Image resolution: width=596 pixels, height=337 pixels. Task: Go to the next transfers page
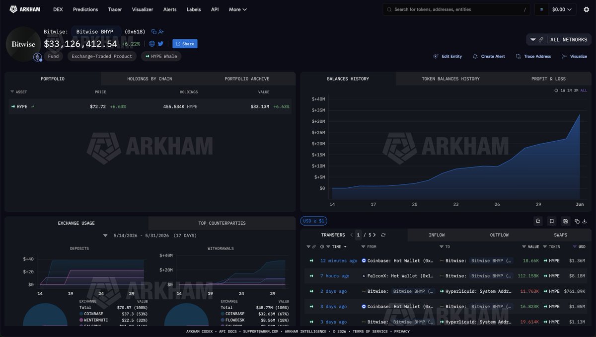click(374, 235)
